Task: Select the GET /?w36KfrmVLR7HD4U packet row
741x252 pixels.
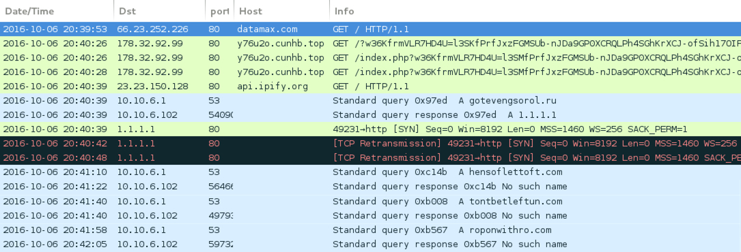Action: 370,44
